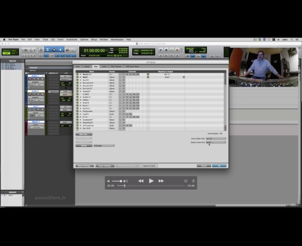Select the Trim tool in the edit toolbar

(x=47, y=50)
